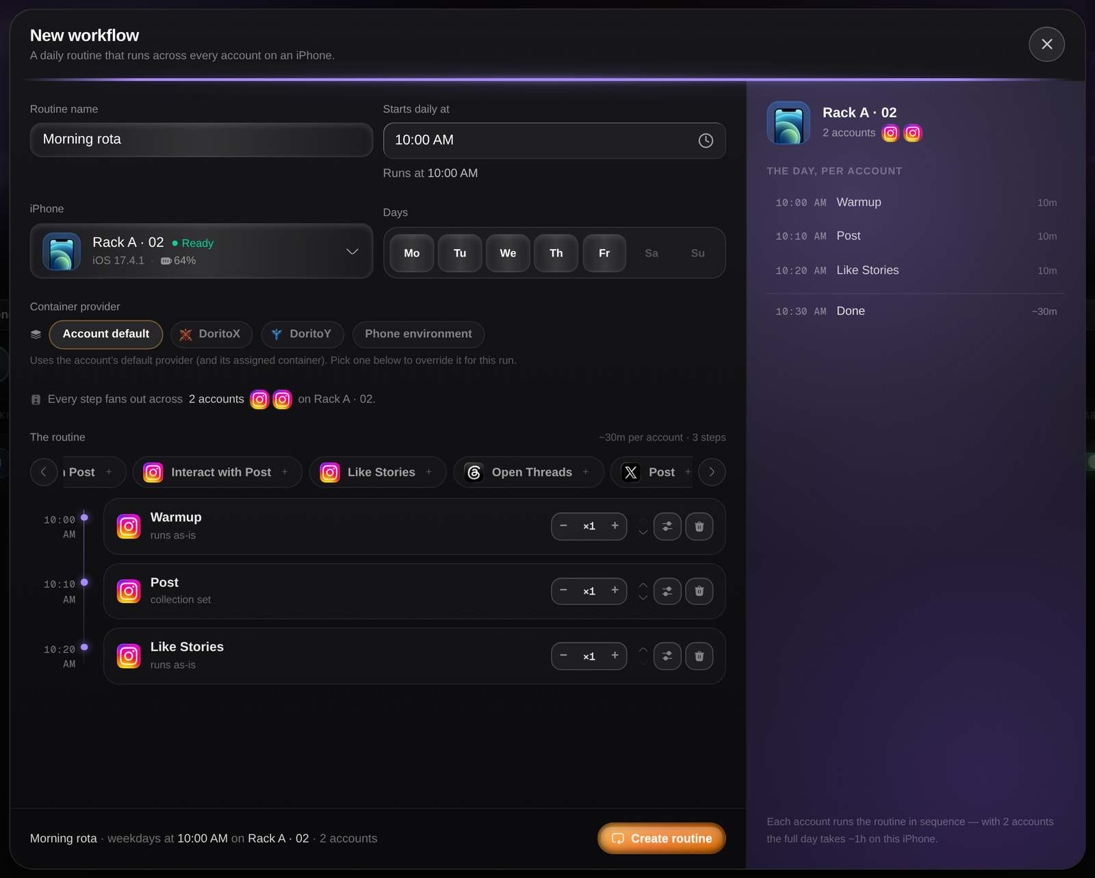Image resolution: width=1095 pixels, height=878 pixels.
Task: Move the Warmup step down
Action: pyautogui.click(x=643, y=532)
